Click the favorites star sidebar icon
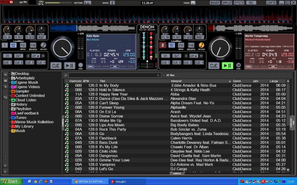Screen dimensions: 297x185 5,75
